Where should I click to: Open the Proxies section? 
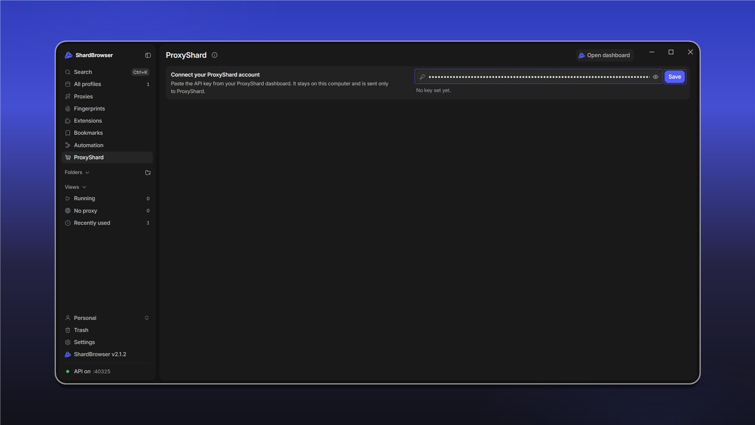point(107,96)
